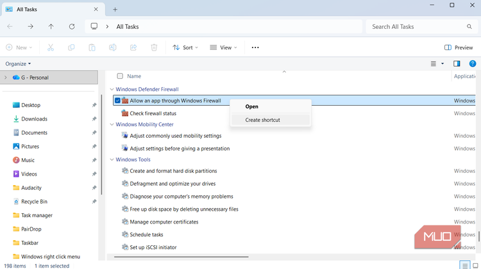Collapse the Windows Mobility Center group
Viewport: 481px width, 269px height.
click(112, 124)
